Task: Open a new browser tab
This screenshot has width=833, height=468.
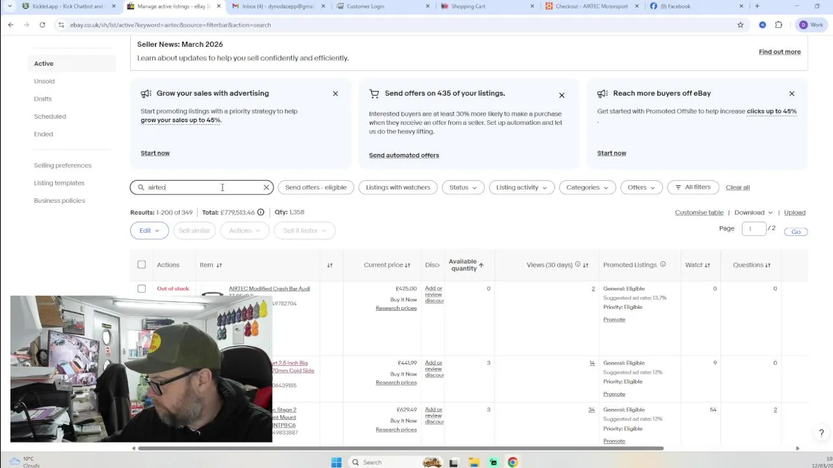Action: point(757,6)
